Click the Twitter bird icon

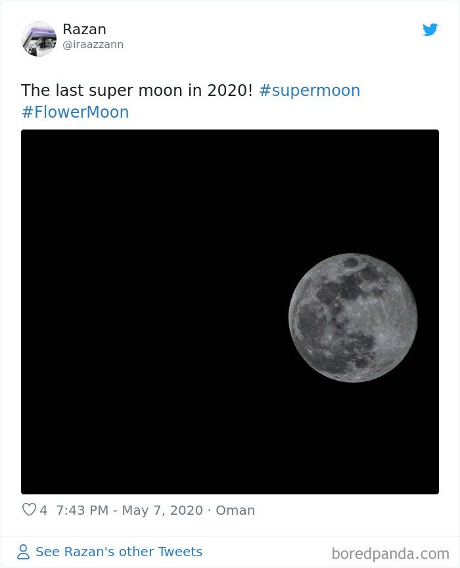click(430, 30)
